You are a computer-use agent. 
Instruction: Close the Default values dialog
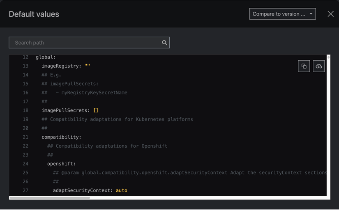[330, 14]
